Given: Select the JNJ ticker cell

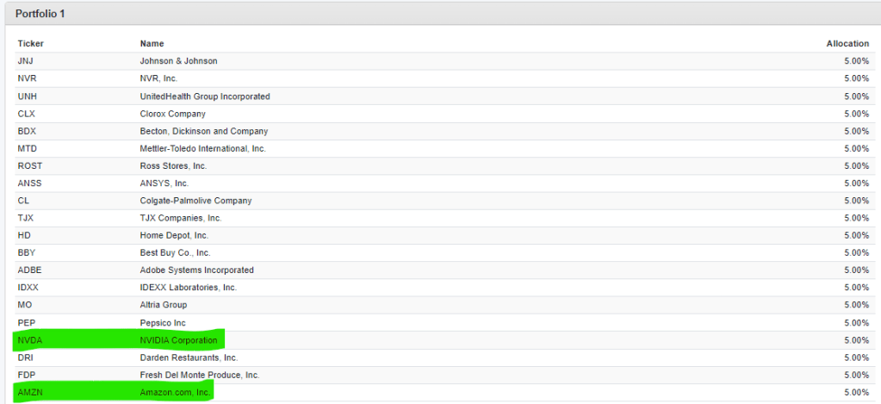Looking at the screenshot, I should tap(25, 61).
